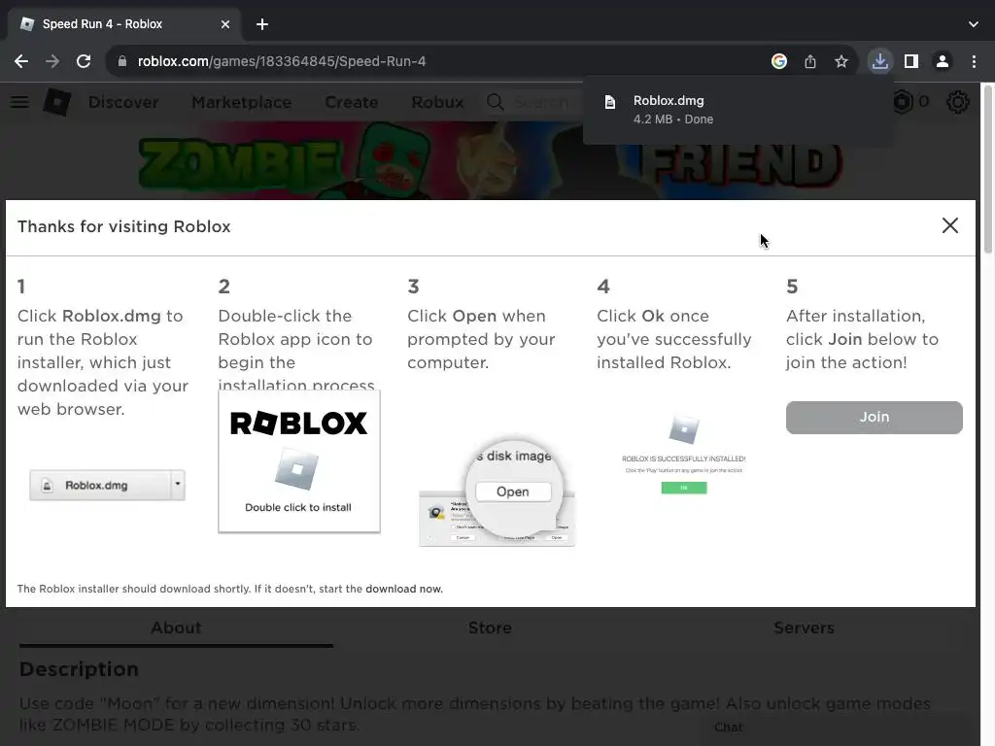Open the Create nav item
The width and height of the screenshot is (995, 746).
[x=352, y=102]
